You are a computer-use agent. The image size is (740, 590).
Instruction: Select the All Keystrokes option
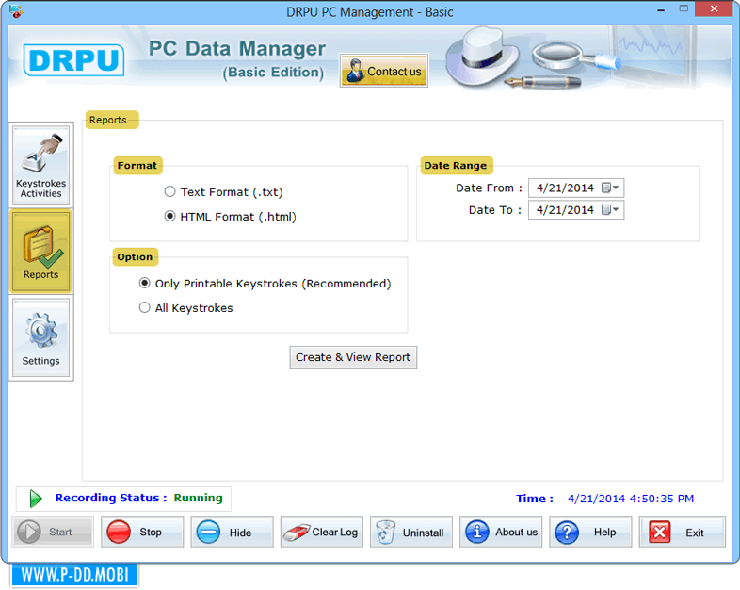click(145, 308)
